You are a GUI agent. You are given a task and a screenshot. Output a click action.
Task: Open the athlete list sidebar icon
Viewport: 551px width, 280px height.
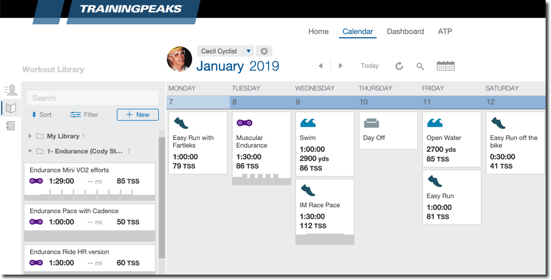pos(11,90)
